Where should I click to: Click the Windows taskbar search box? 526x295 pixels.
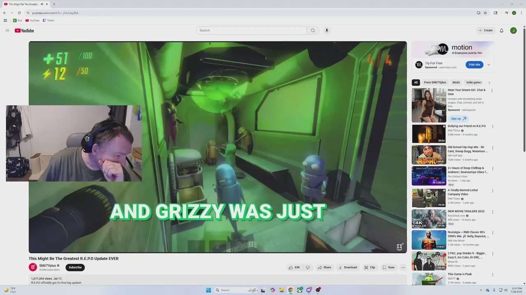pos(236,290)
